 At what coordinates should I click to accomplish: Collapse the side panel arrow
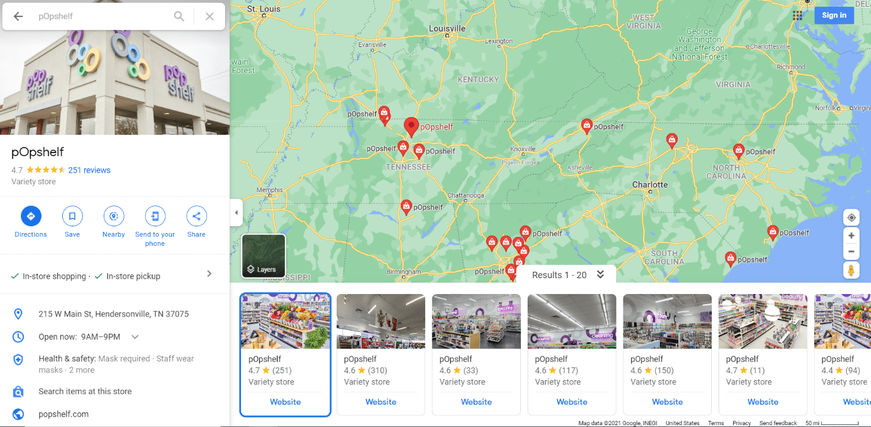237,213
